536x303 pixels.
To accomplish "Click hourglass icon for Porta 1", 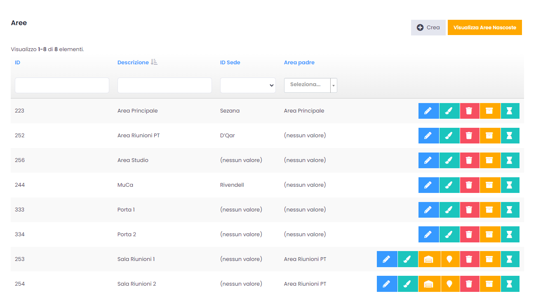I will pyautogui.click(x=510, y=210).
